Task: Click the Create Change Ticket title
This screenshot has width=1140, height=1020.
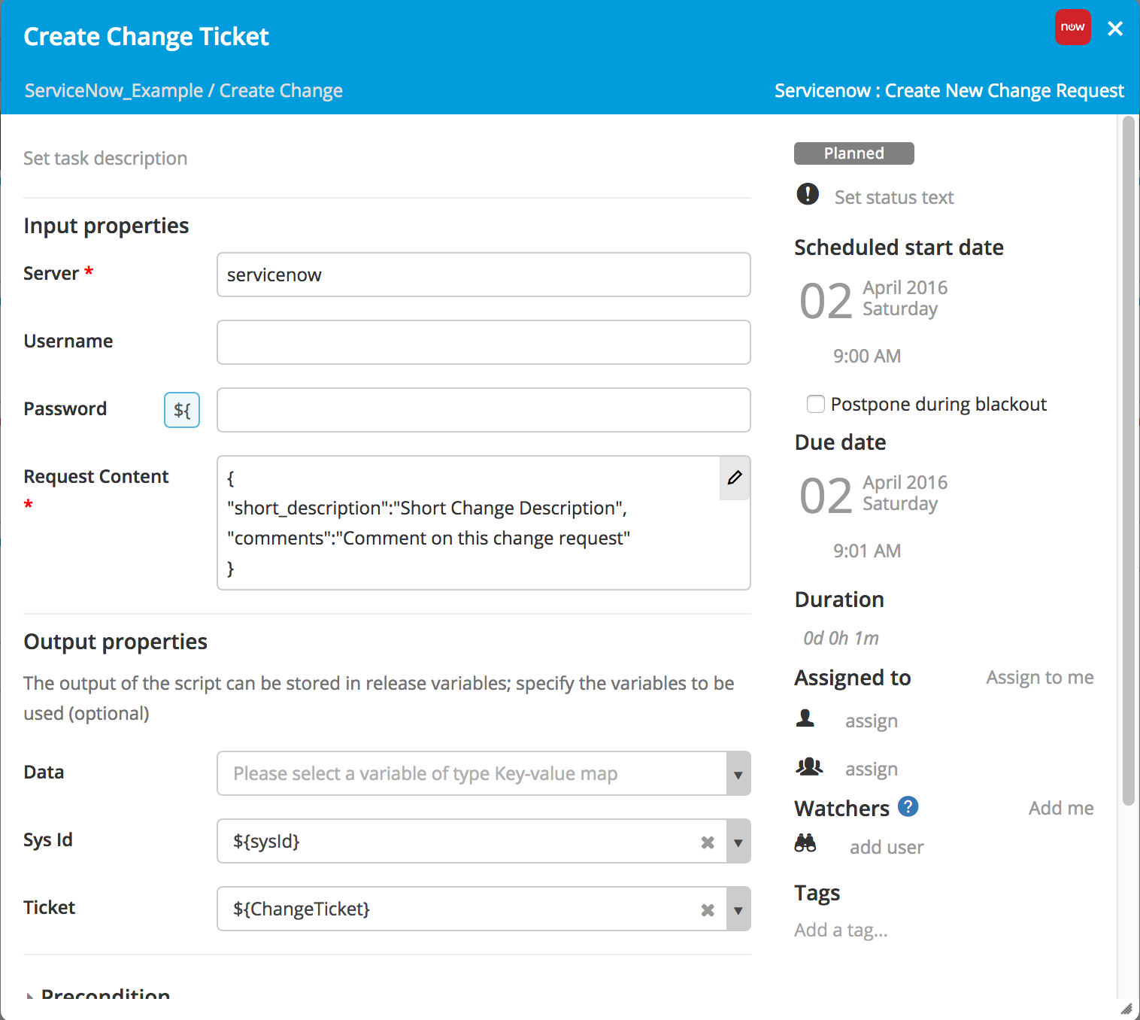Action: [146, 36]
